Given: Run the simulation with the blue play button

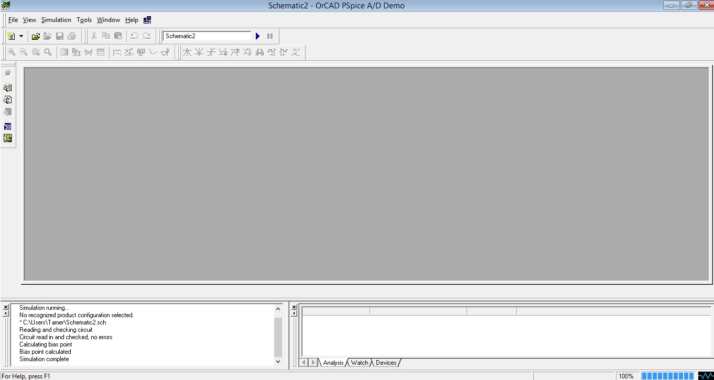Looking at the screenshot, I should pyautogui.click(x=258, y=36).
